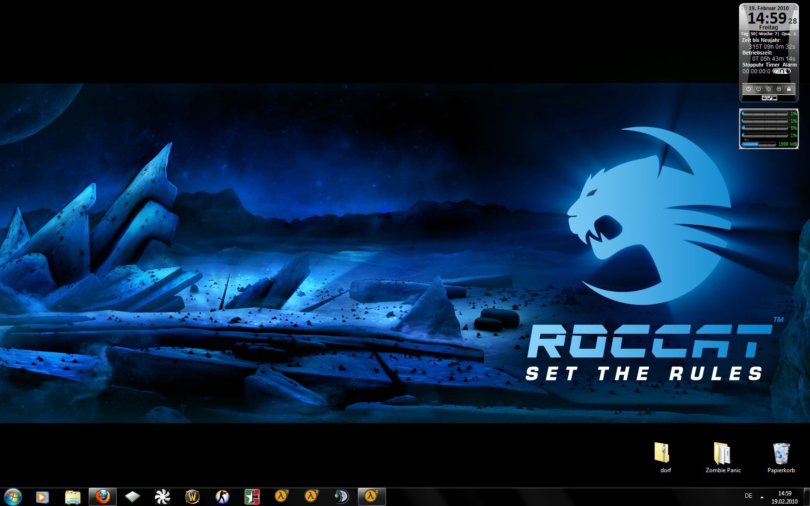The height and width of the screenshot is (506, 810).
Task: Launch Counter-Strike from the taskbar
Action: tap(222, 496)
